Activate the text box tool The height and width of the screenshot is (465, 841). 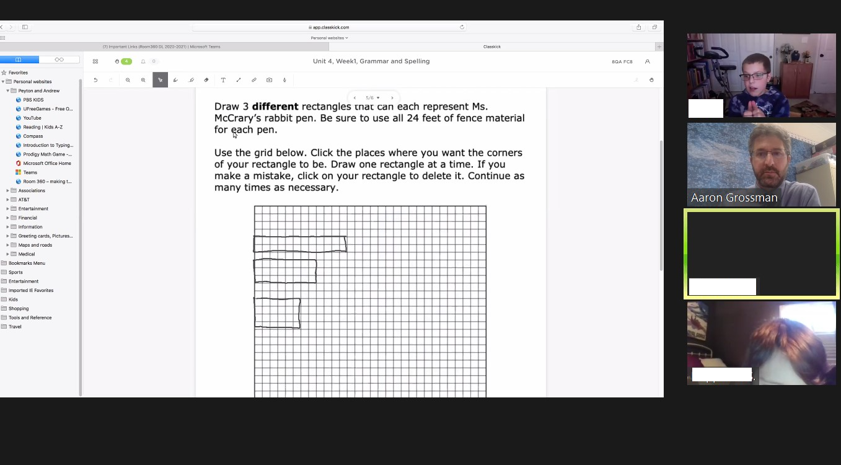coord(223,80)
